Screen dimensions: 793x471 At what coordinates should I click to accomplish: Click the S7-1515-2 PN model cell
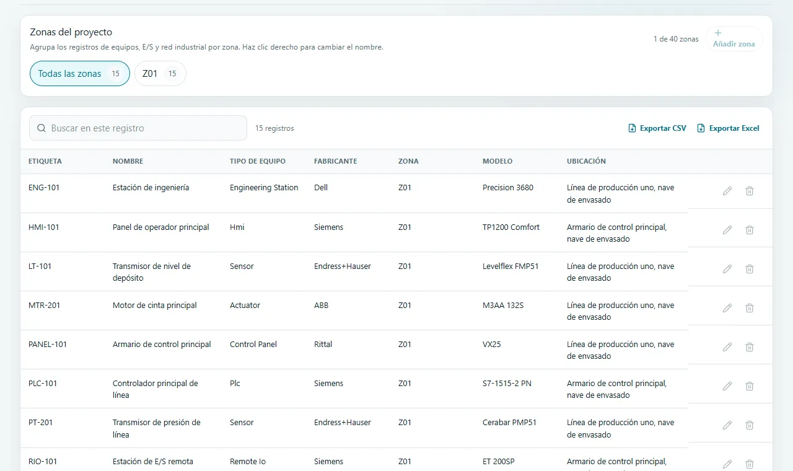pyautogui.click(x=507, y=384)
